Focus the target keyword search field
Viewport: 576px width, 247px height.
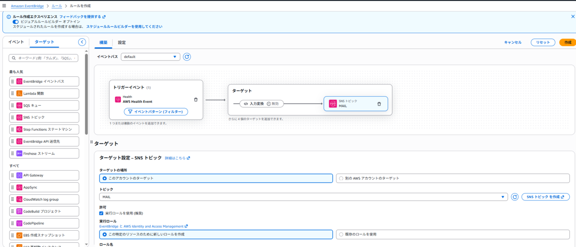pyautogui.click(x=44, y=58)
